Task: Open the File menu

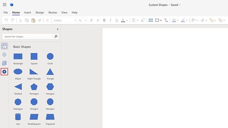Action: click(x=6, y=12)
